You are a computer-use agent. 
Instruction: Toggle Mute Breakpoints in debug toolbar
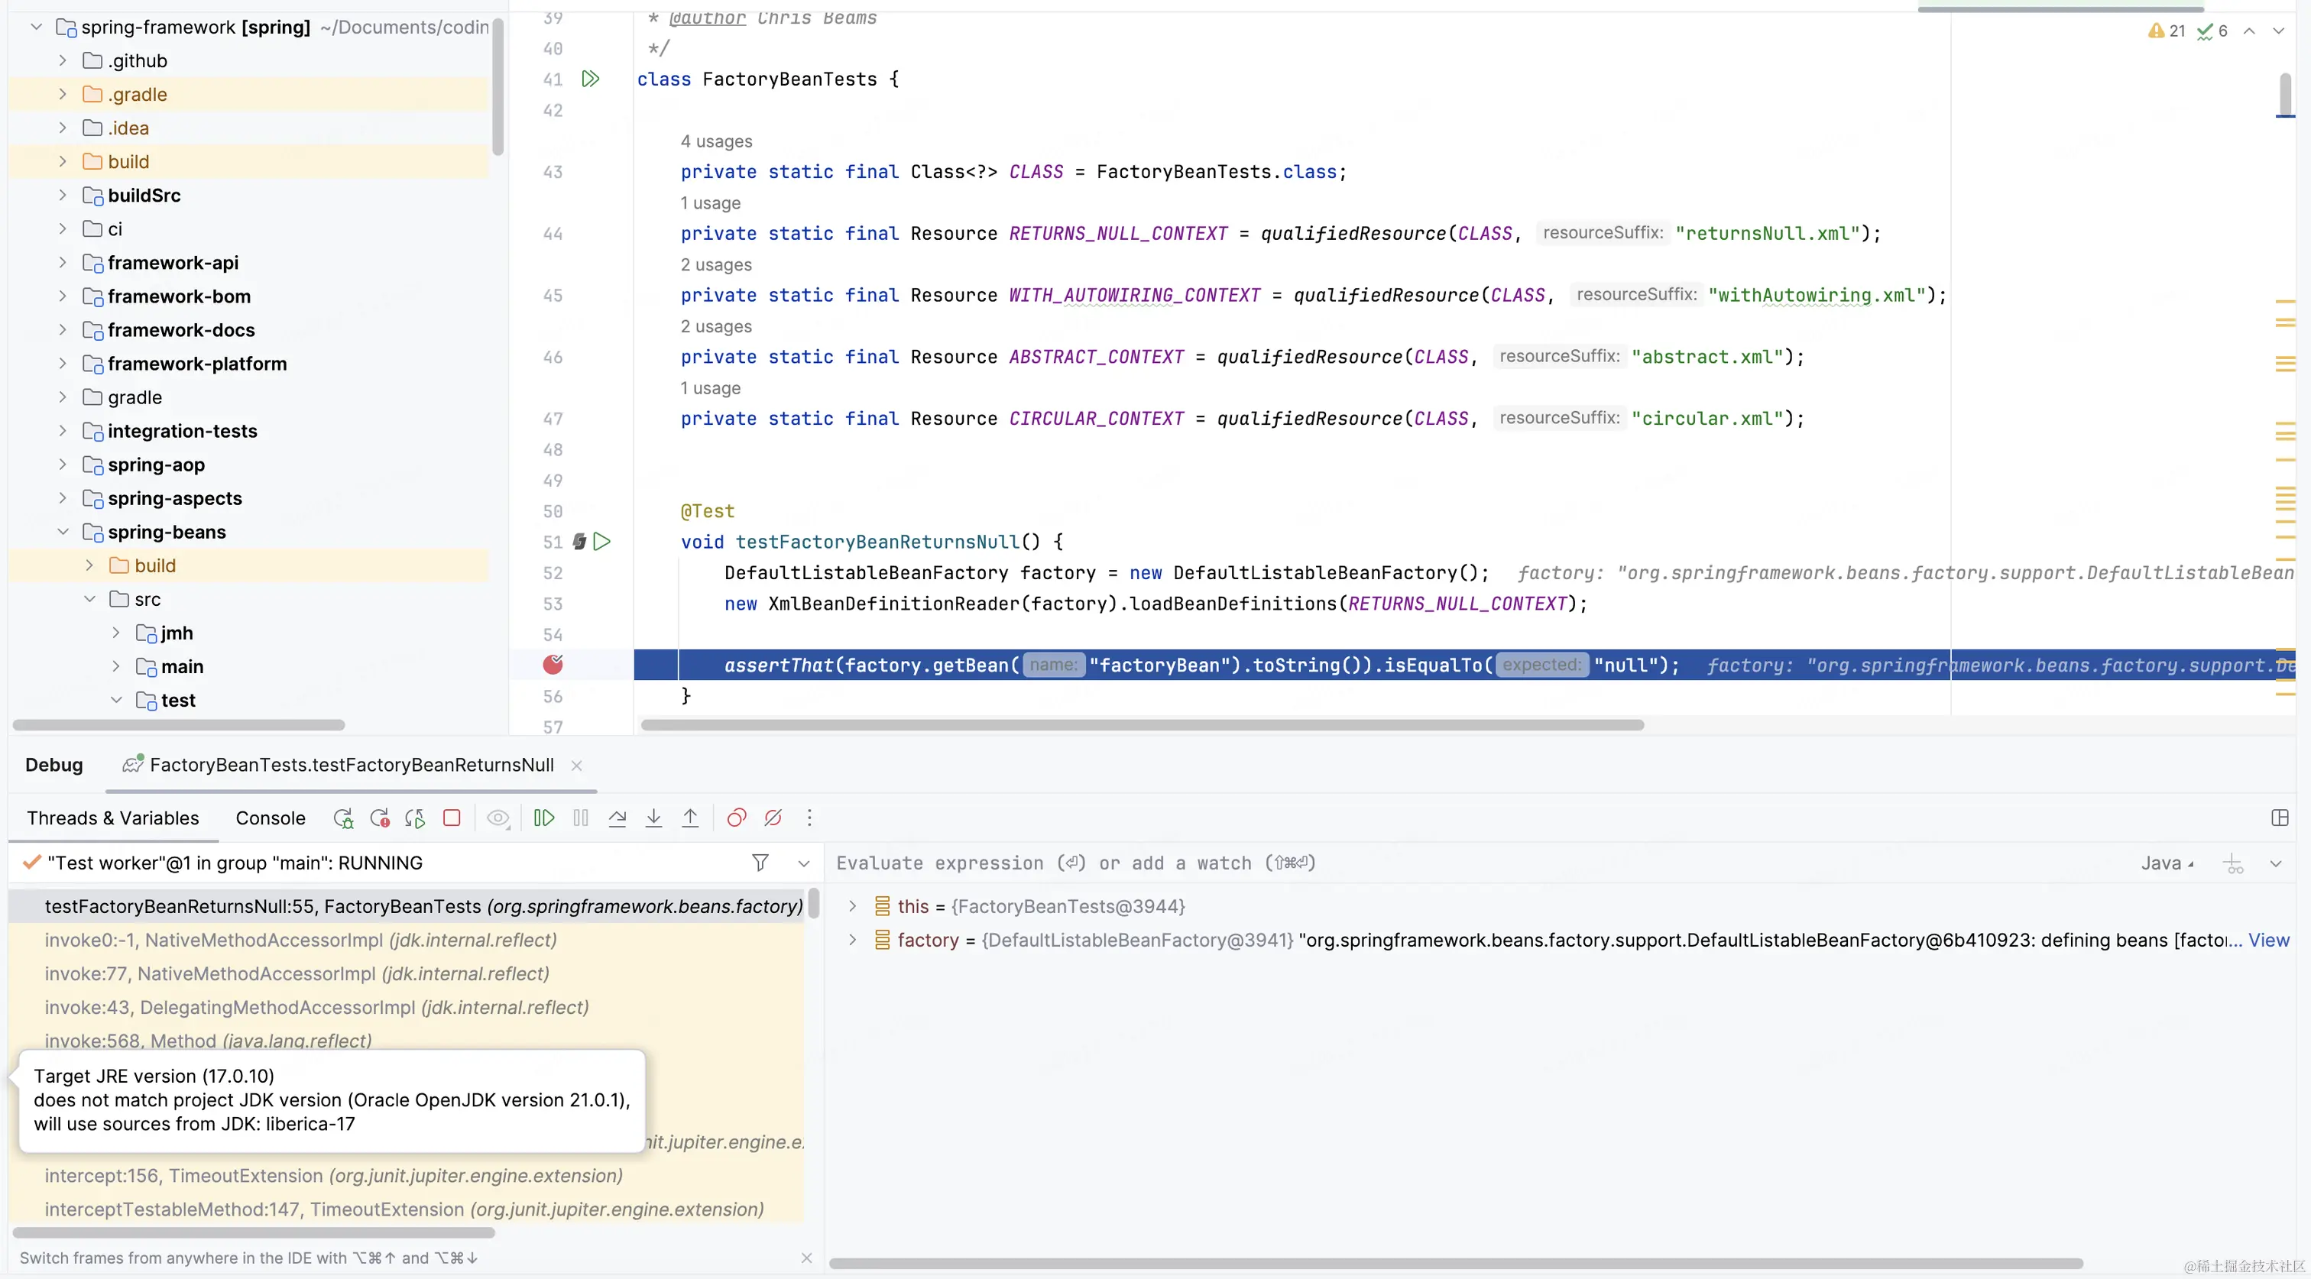click(773, 818)
